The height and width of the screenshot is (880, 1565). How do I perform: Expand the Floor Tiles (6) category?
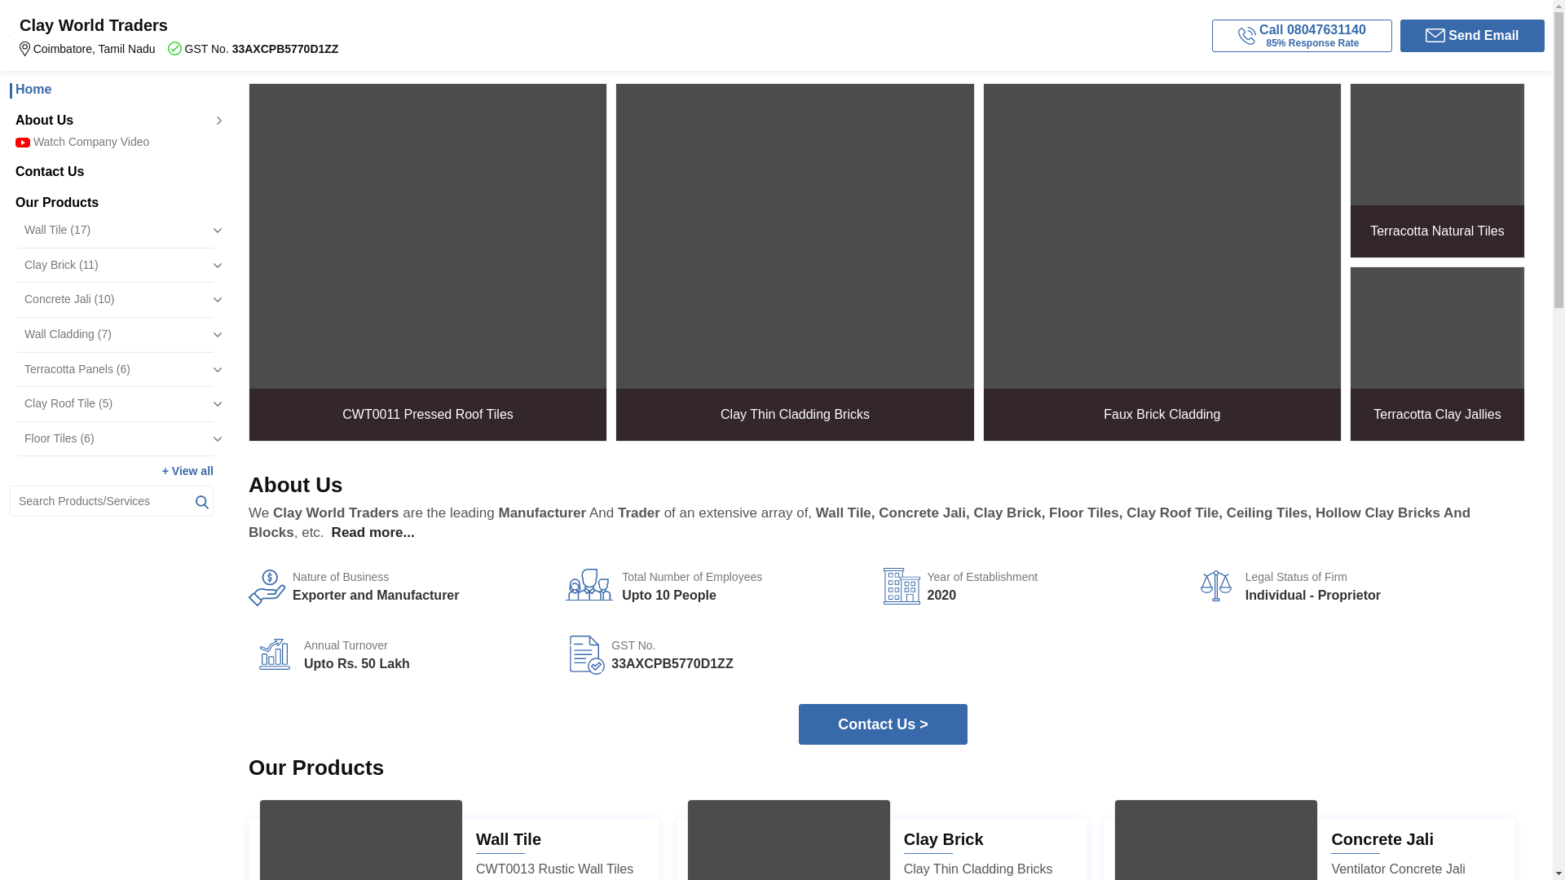pos(217,439)
